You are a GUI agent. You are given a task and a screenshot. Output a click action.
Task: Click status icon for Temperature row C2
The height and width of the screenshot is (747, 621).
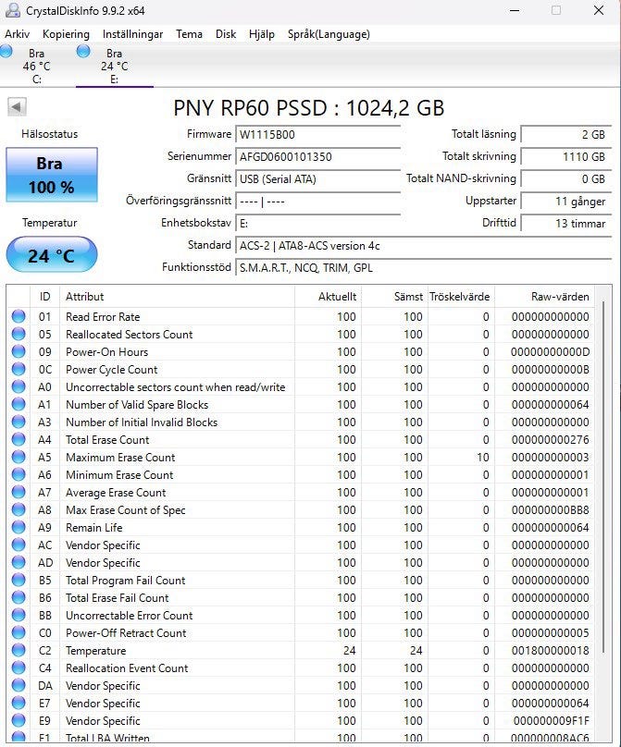(x=19, y=650)
